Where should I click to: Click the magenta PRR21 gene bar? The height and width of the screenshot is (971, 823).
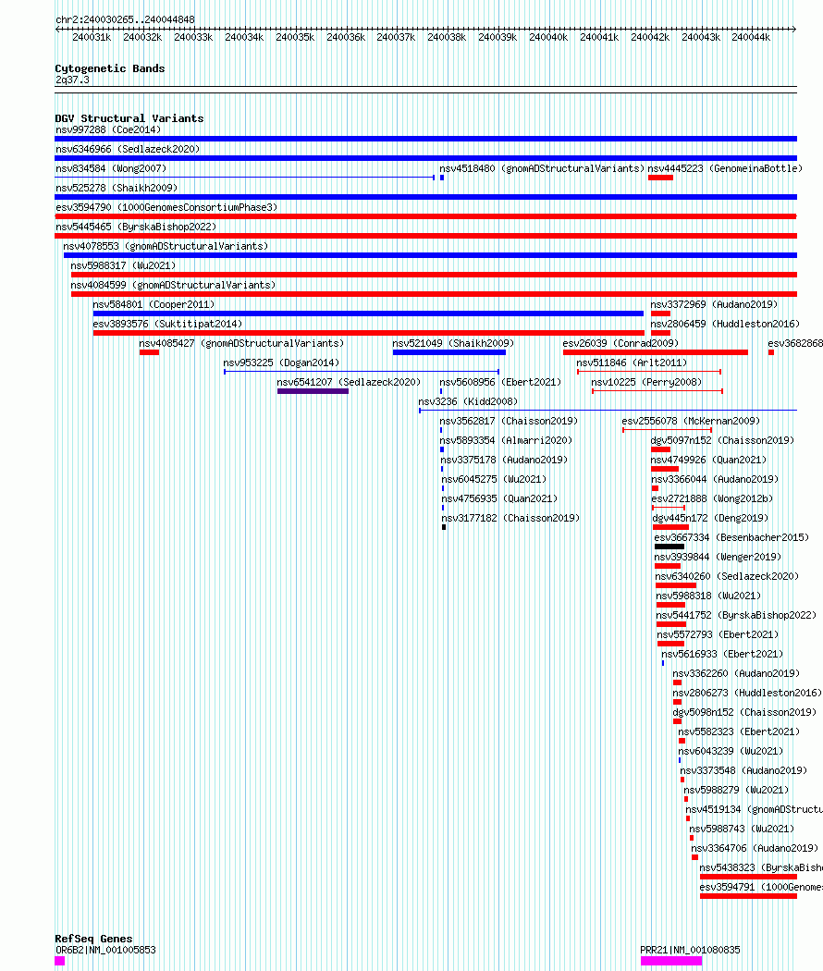pos(671,961)
